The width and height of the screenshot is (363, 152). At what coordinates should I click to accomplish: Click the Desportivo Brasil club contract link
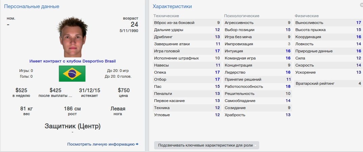72,61
